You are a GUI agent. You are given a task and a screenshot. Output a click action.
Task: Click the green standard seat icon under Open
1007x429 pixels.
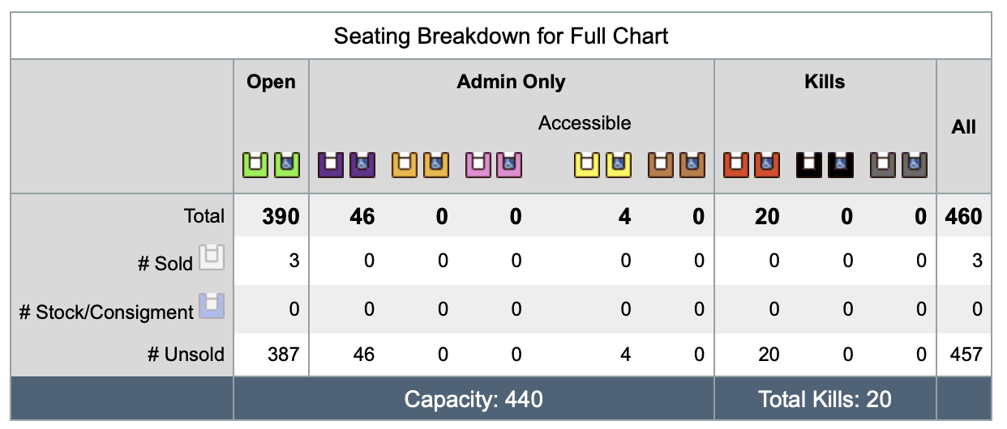tap(256, 165)
